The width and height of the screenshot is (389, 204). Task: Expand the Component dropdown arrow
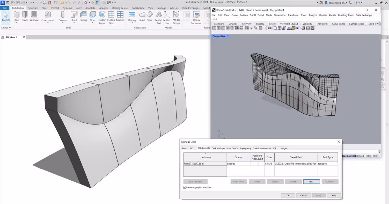coord(48,22)
